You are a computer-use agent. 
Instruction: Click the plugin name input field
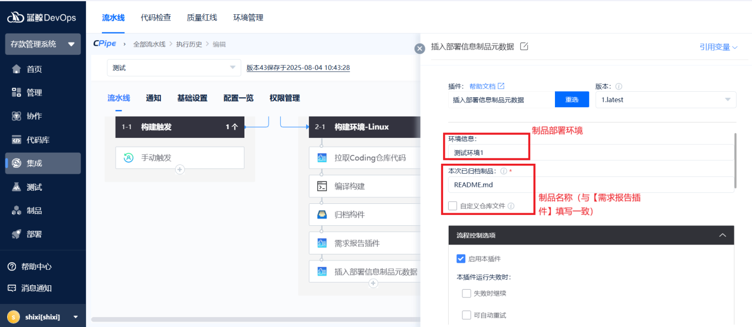[502, 99]
